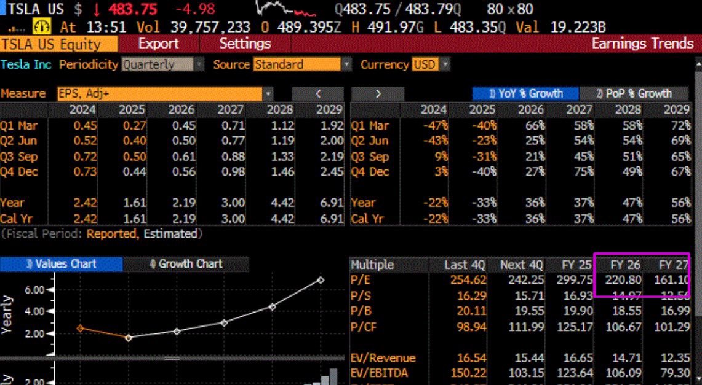
Task: Click the 2029 data point on chart
Action: click(321, 280)
